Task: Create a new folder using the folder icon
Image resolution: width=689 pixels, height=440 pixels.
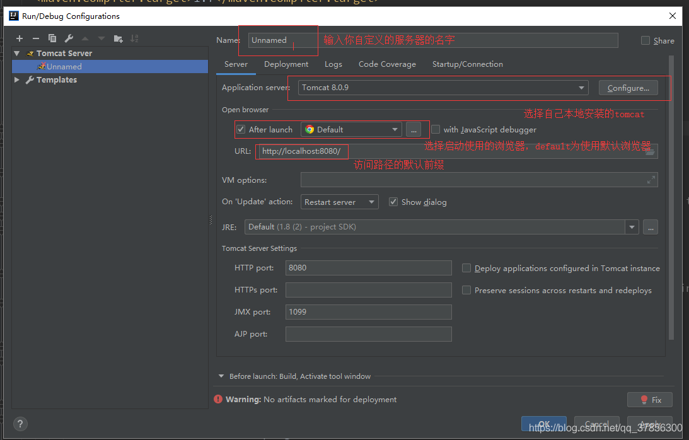Action: coord(119,38)
